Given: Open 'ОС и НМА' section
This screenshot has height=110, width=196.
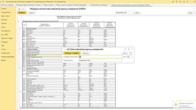Looking at the screenshot, I should point(5,35).
